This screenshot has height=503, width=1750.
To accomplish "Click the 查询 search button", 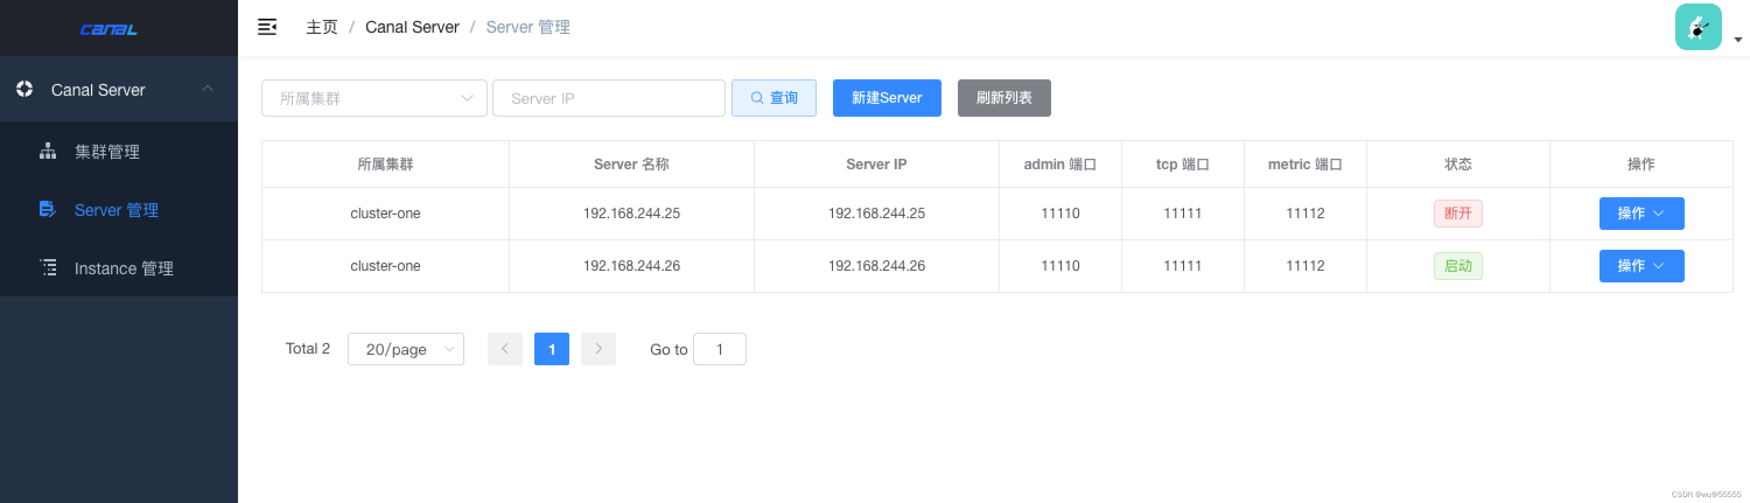I will [773, 98].
